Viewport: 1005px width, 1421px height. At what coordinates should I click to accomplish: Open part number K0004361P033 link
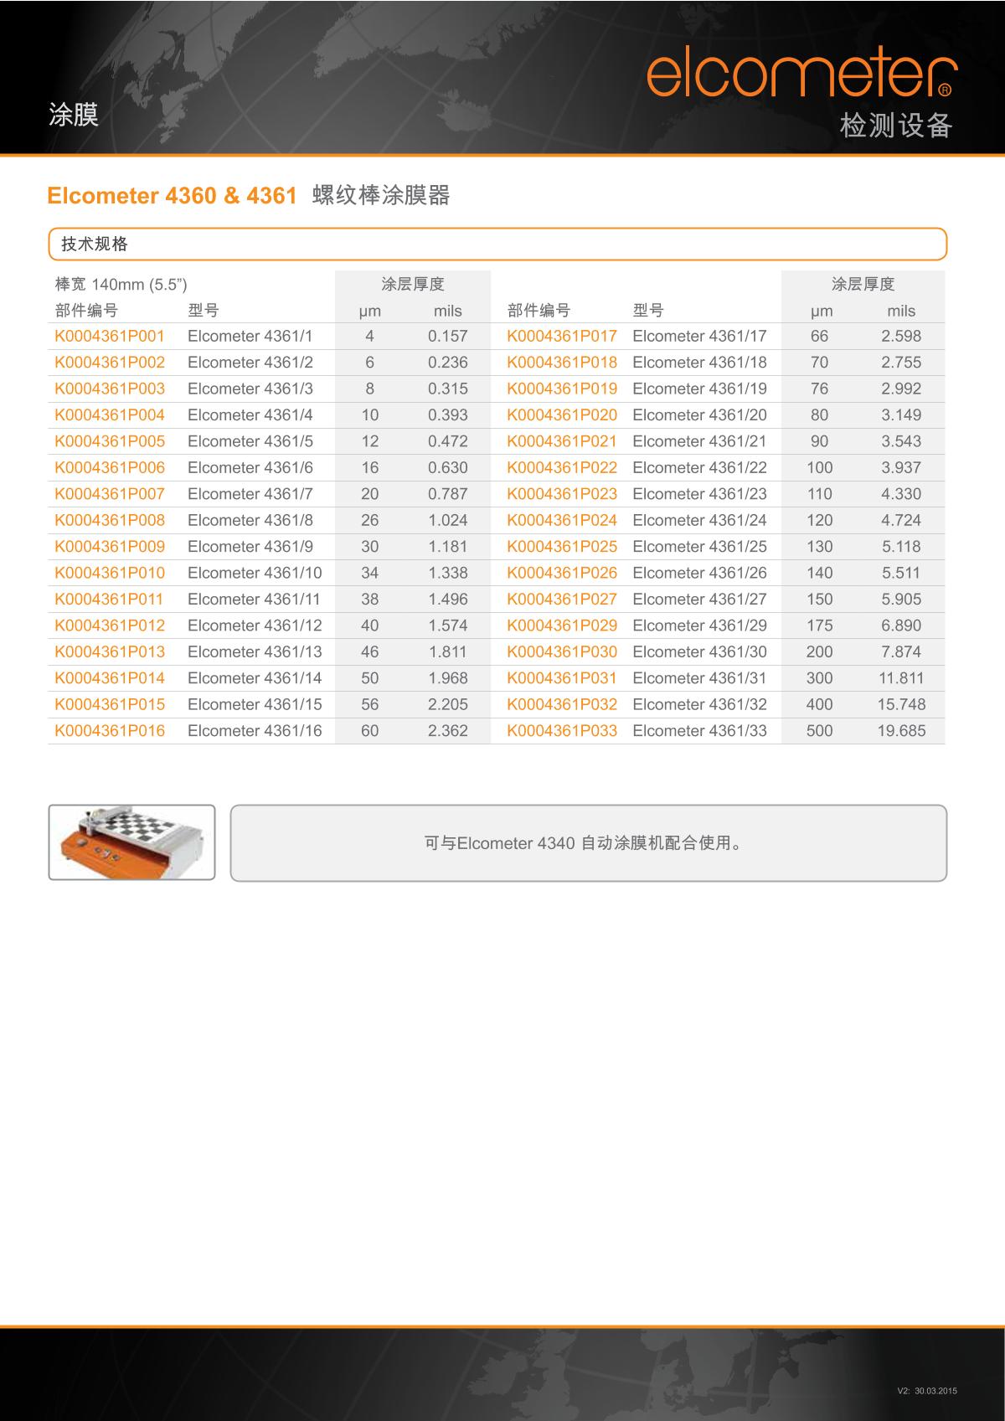[x=561, y=731]
